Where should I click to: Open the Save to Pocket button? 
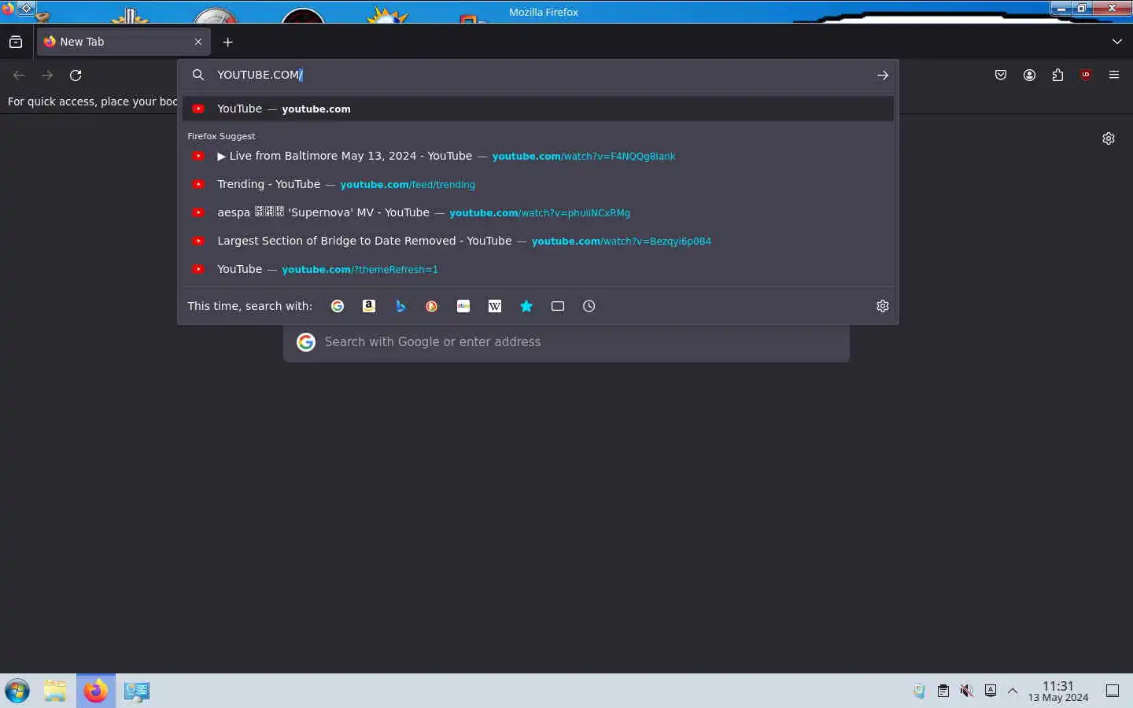pyautogui.click(x=1001, y=75)
